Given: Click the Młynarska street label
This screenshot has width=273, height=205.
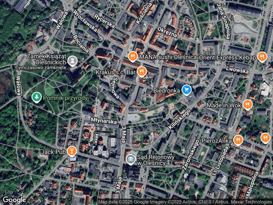Looking at the screenshot, I should [104, 120].
